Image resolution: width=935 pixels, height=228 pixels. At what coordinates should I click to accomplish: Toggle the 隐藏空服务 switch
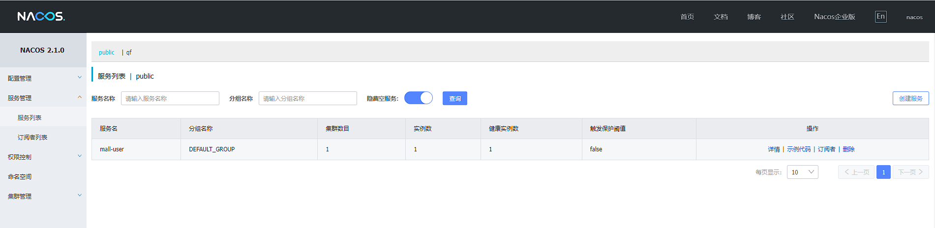pyautogui.click(x=419, y=98)
